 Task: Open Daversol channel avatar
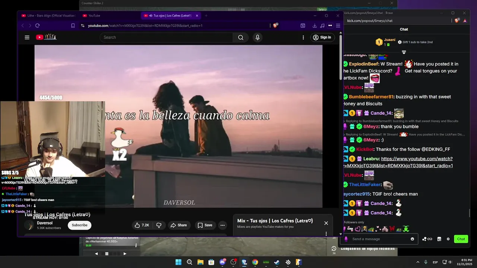point(29,225)
